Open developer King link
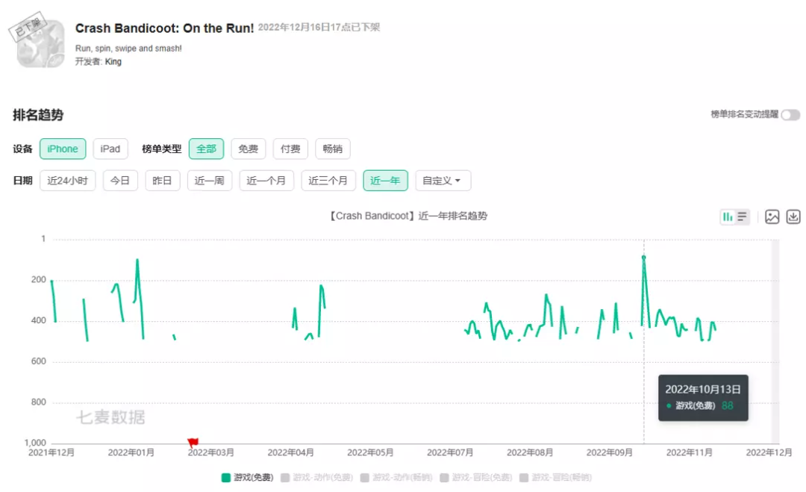The width and height of the screenshot is (806, 492). coord(113,62)
